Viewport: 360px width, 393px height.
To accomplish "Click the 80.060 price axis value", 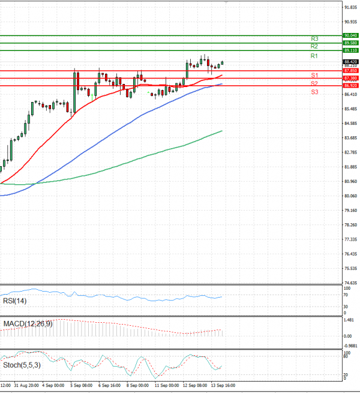I will [x=351, y=196].
